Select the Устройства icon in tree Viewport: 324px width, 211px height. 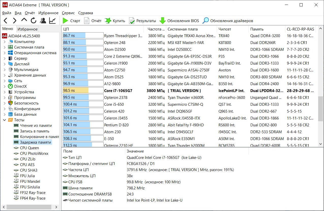(10, 92)
